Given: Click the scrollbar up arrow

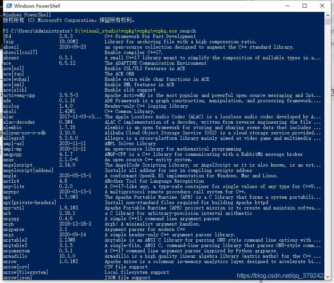Looking at the screenshot, I should pos(327,15).
